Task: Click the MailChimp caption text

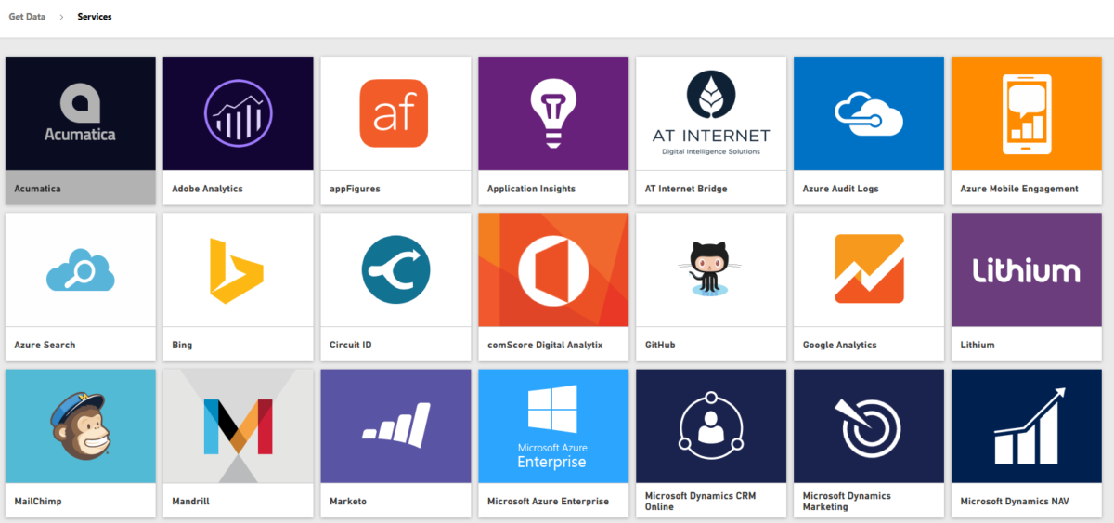Action: pyautogui.click(x=38, y=501)
